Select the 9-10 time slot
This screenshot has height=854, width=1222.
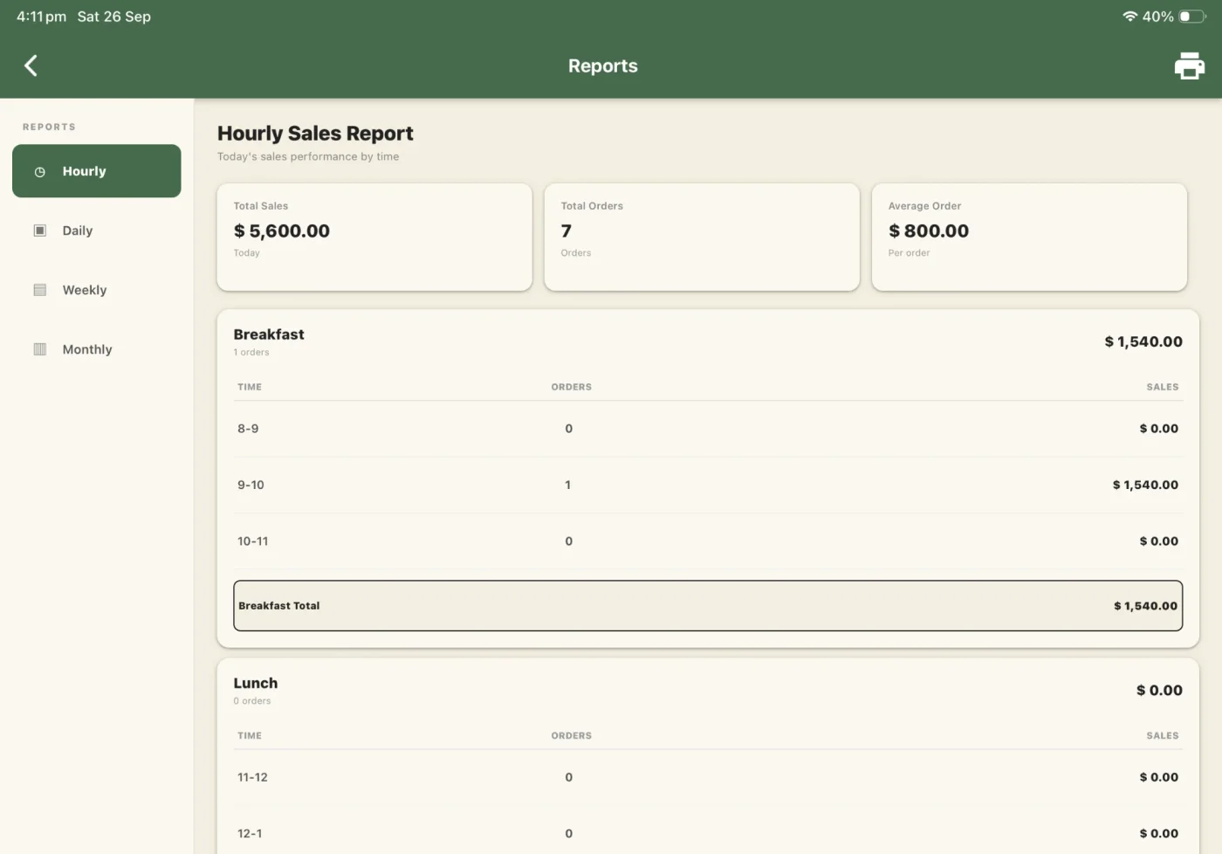[x=251, y=485]
